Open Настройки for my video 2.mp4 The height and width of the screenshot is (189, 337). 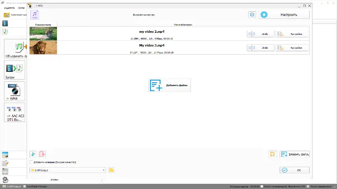(292, 34)
